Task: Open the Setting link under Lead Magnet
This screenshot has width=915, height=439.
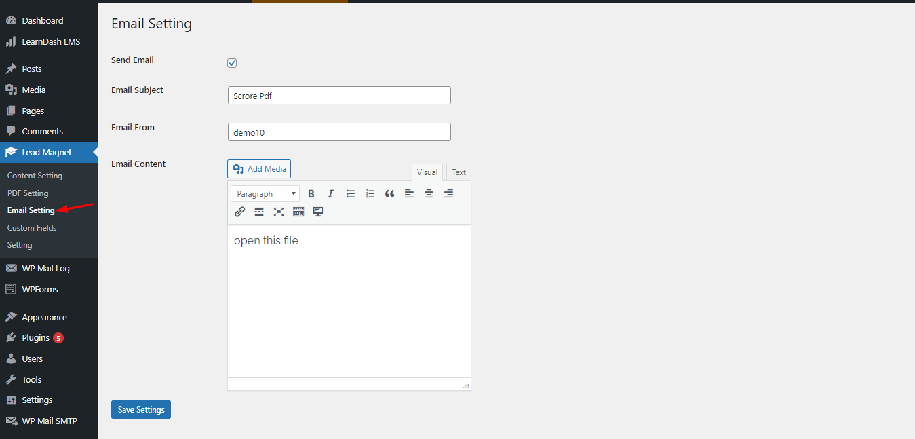Action: click(x=20, y=245)
